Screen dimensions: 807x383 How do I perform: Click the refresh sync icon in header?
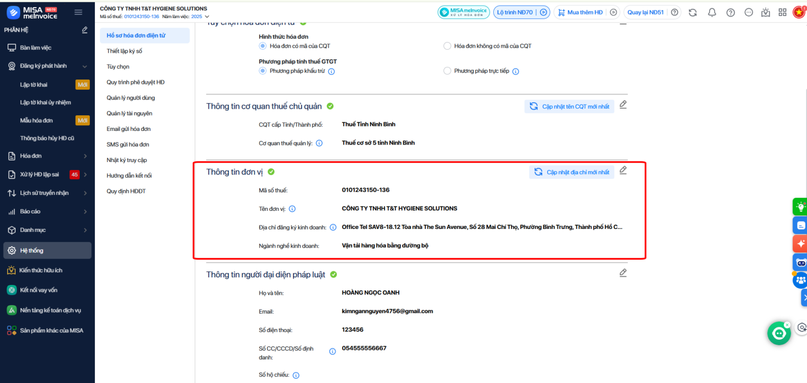pyautogui.click(x=693, y=13)
